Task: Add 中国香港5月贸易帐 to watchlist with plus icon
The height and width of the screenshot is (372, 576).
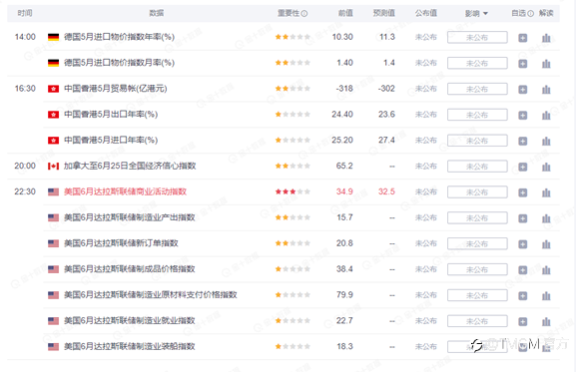Action: tap(523, 89)
